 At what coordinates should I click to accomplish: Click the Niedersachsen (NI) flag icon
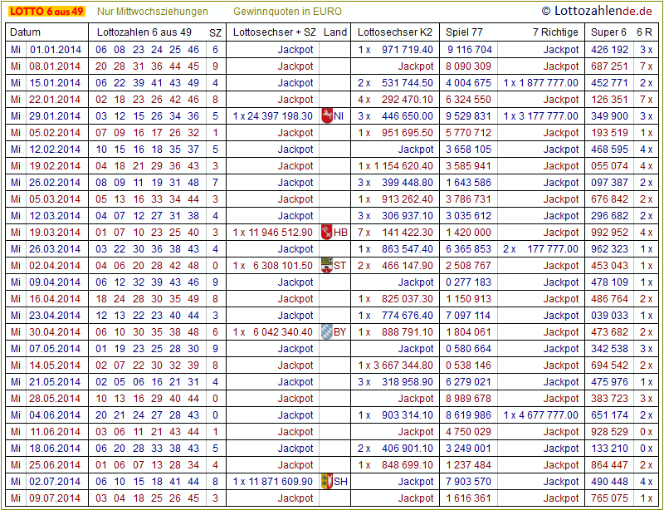(326, 116)
